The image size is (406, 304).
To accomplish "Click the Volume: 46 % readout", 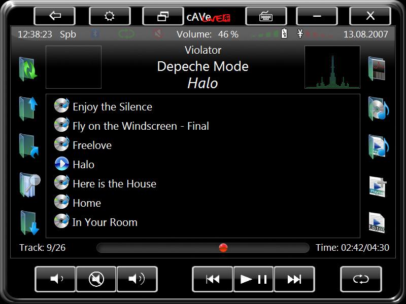I will (x=208, y=34).
